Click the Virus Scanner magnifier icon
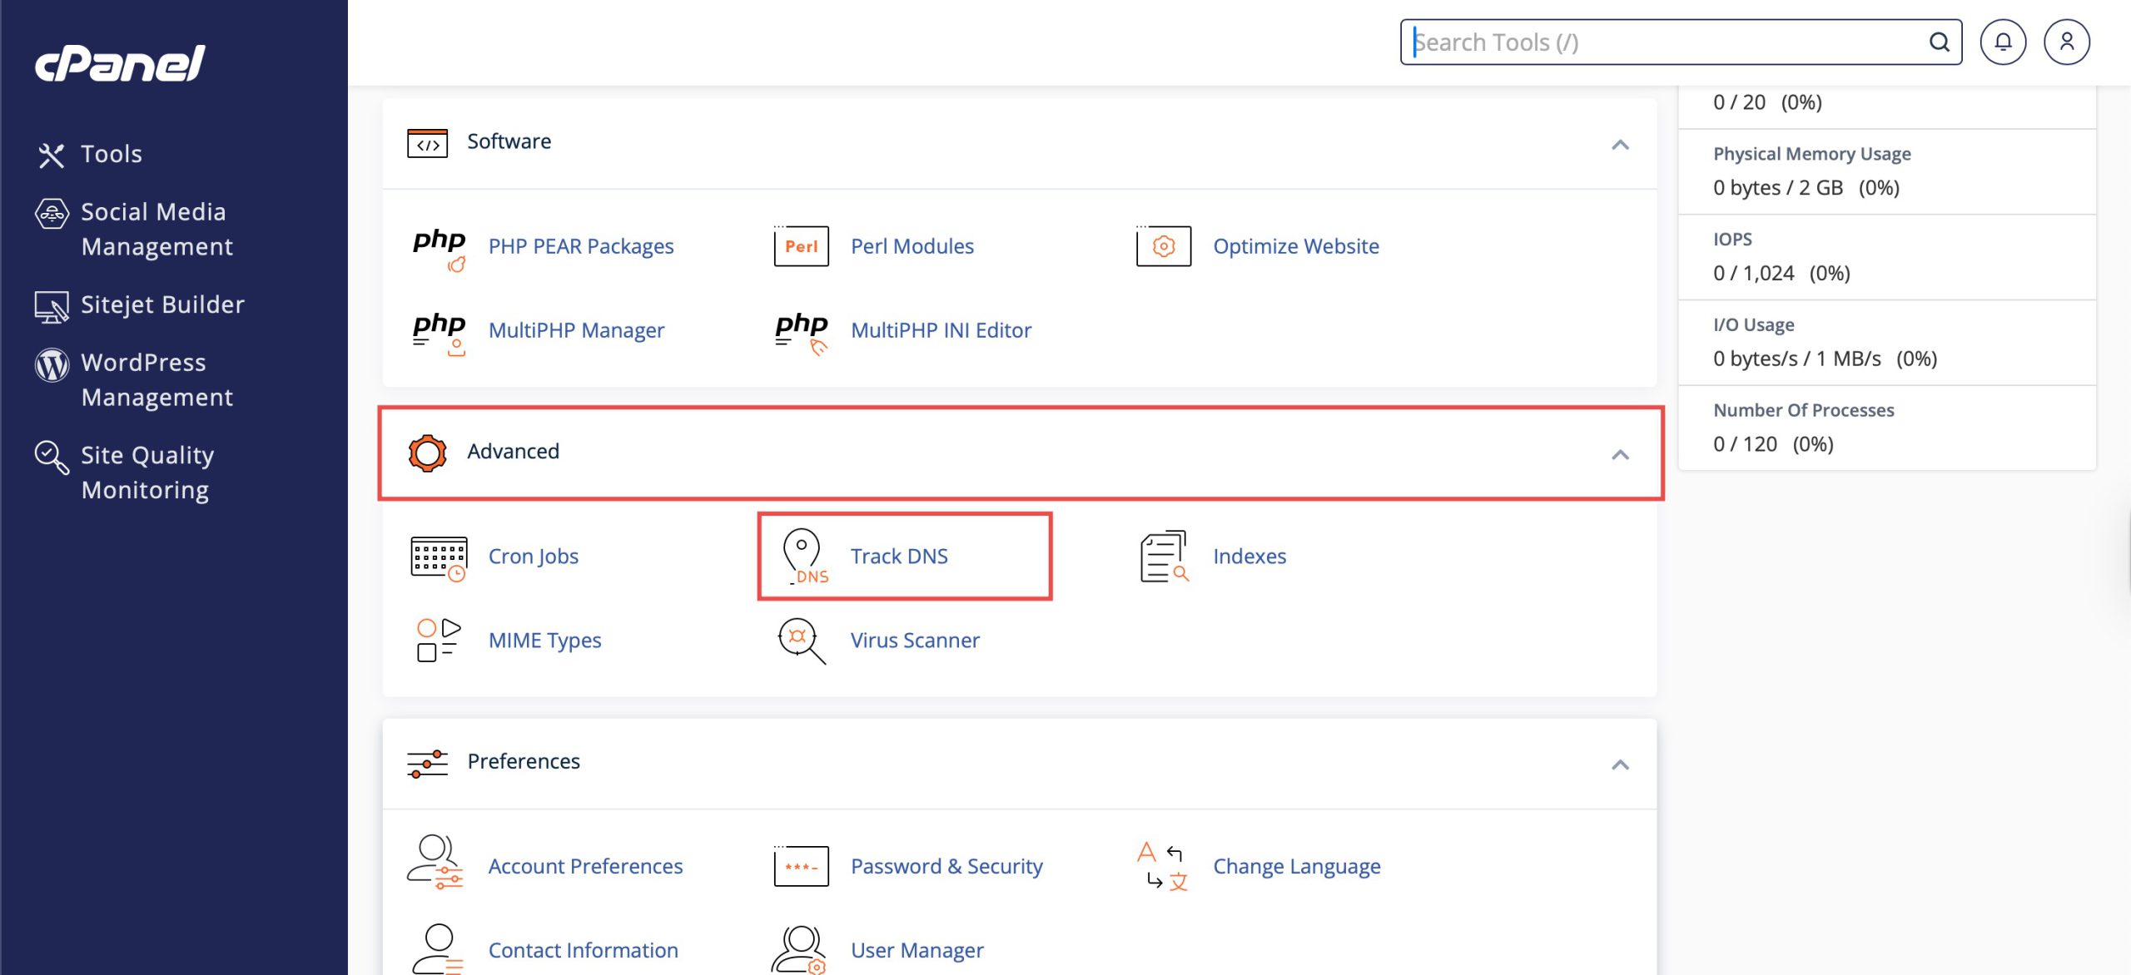This screenshot has height=975, width=2131. tap(801, 640)
